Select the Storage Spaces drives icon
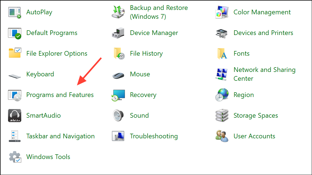Screen dimensions: 312x175 (222, 116)
